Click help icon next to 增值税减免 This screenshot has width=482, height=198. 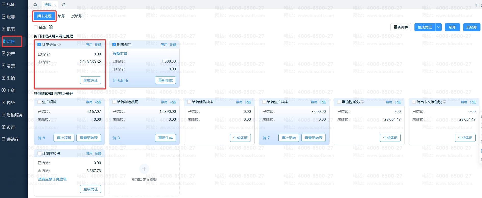[x=362, y=102]
